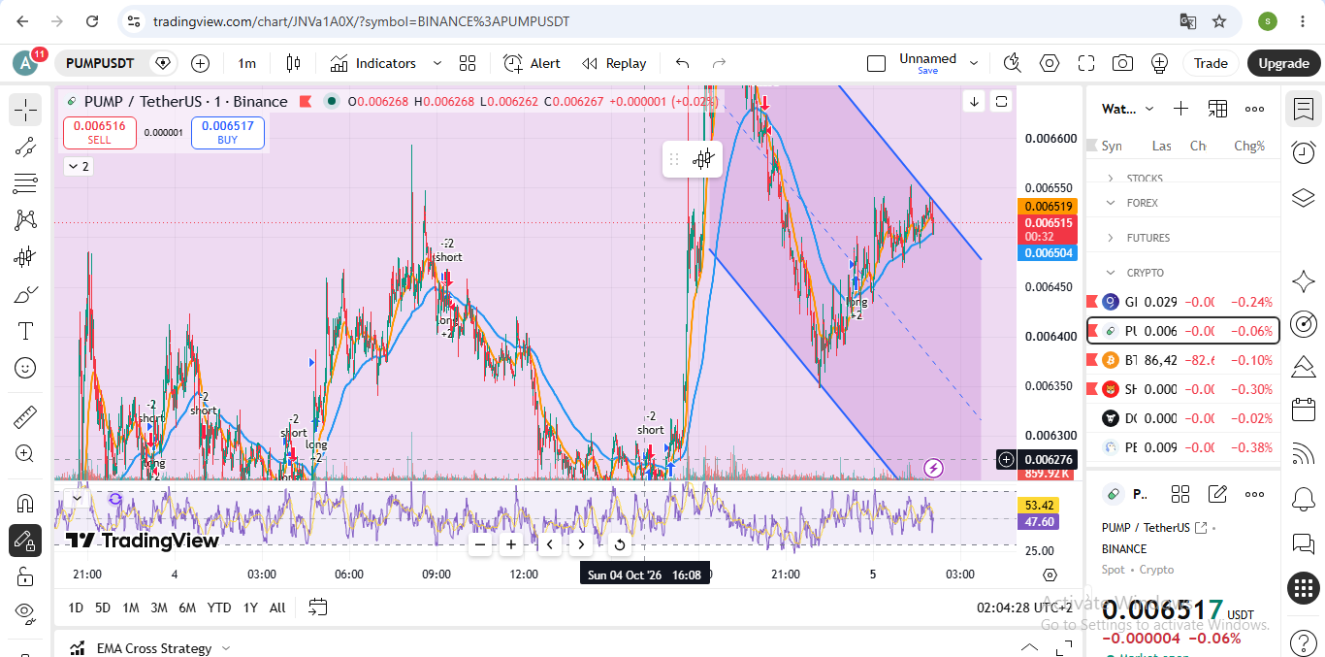Open the layout grid templates icon

pyautogui.click(x=468, y=63)
